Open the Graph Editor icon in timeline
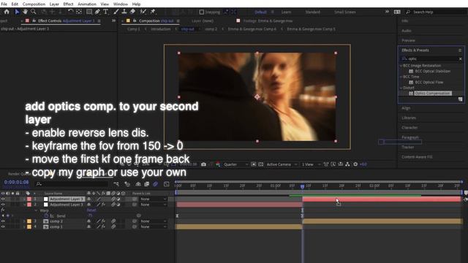 tap(167, 184)
